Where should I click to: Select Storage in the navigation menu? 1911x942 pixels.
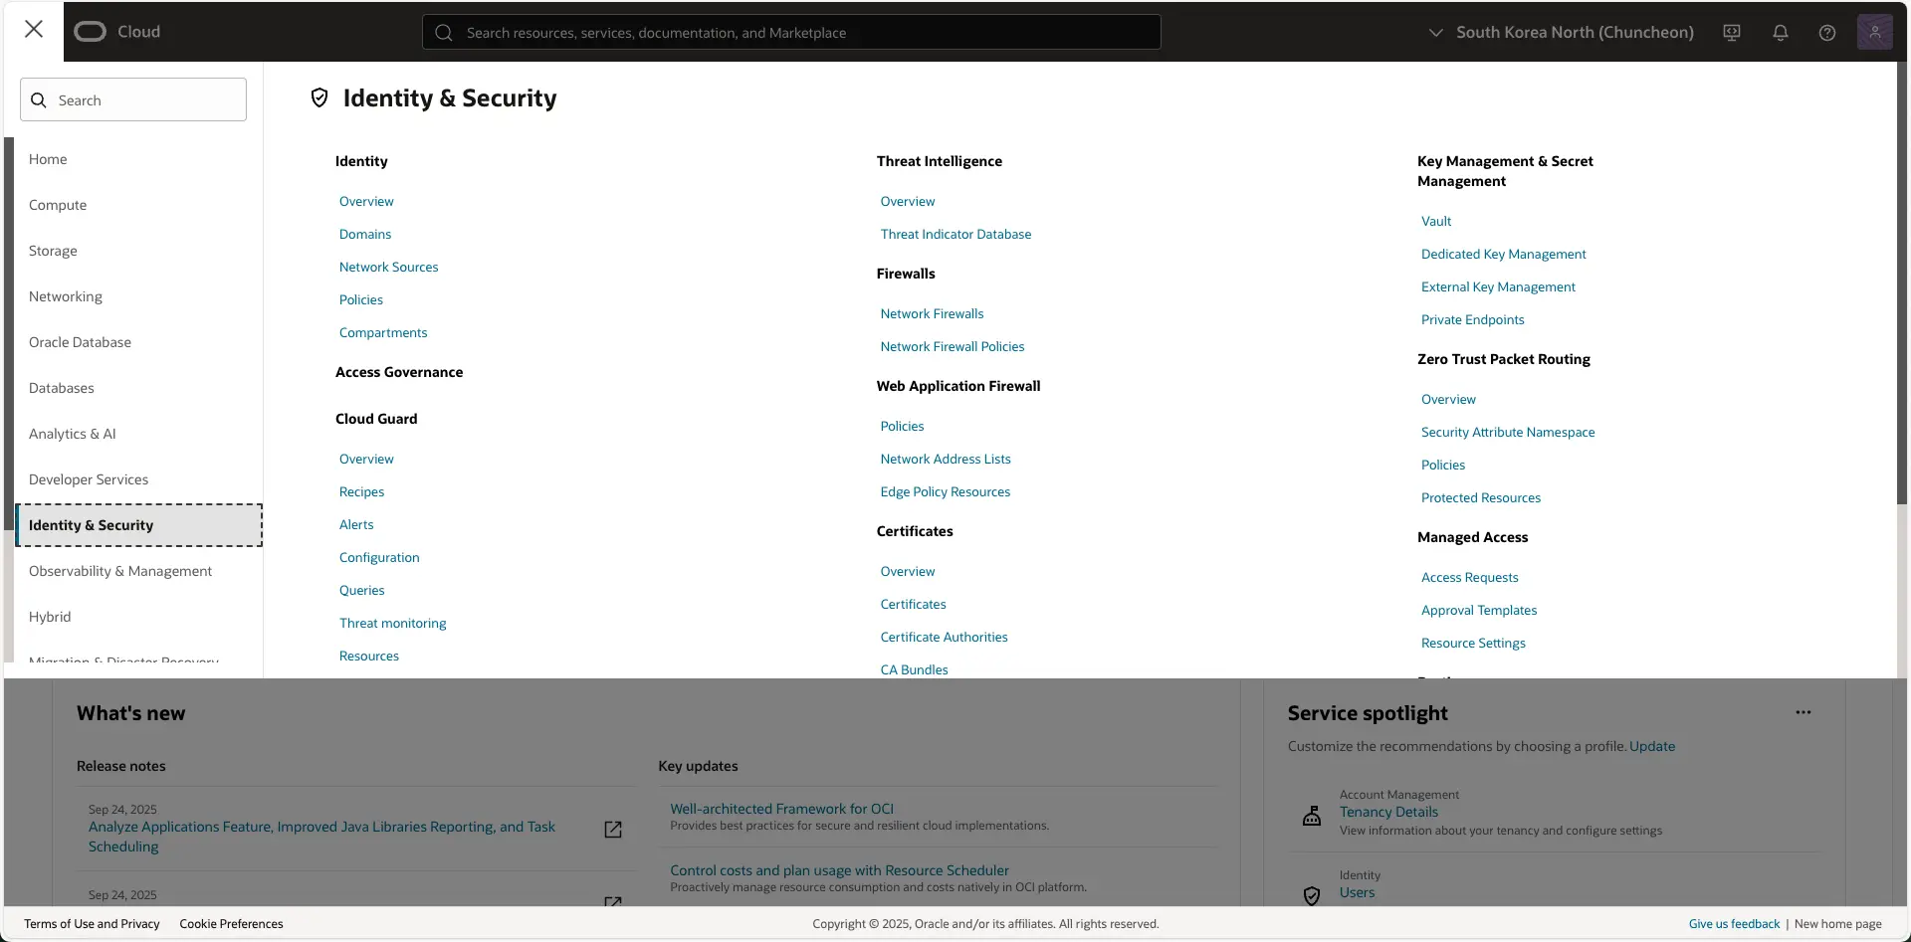click(x=53, y=251)
